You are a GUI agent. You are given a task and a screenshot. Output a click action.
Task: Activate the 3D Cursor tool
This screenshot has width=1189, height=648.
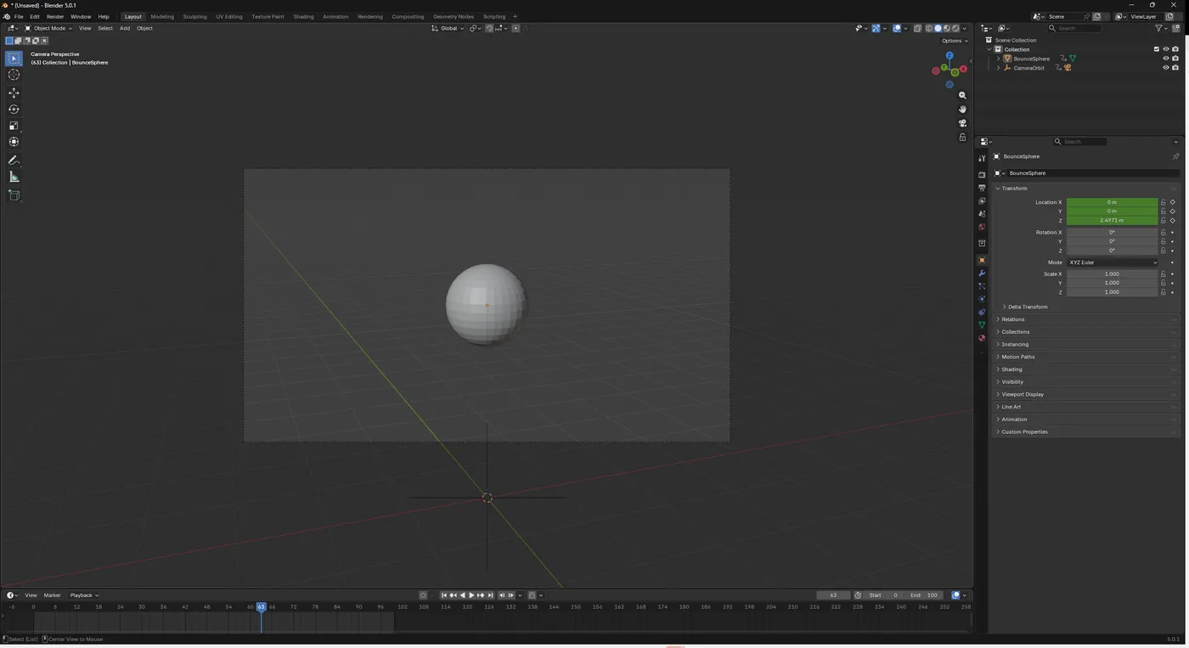coord(14,75)
